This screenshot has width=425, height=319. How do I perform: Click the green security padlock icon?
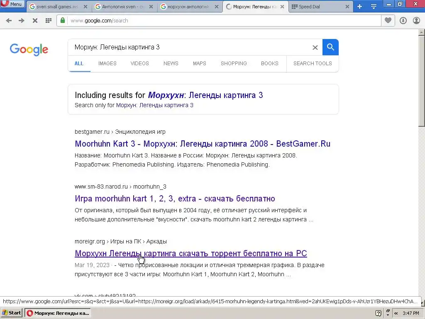pyautogui.click(x=63, y=20)
